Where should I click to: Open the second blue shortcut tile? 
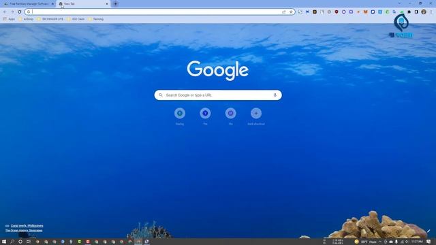[x=205, y=114]
